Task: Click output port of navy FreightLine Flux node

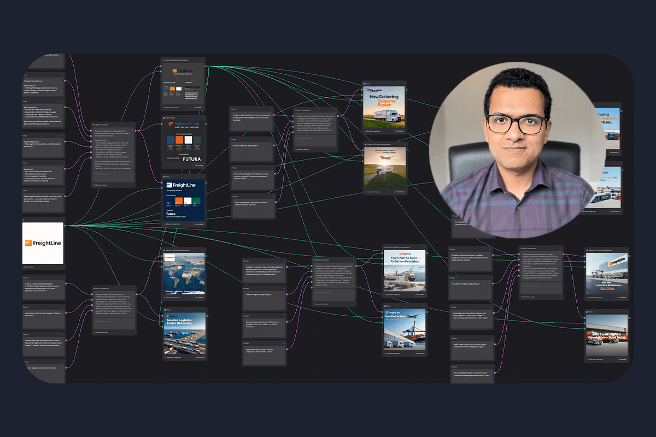Action: point(206,182)
